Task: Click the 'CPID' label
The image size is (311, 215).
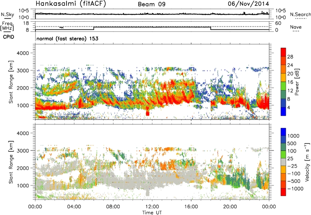Action: pos(9,37)
